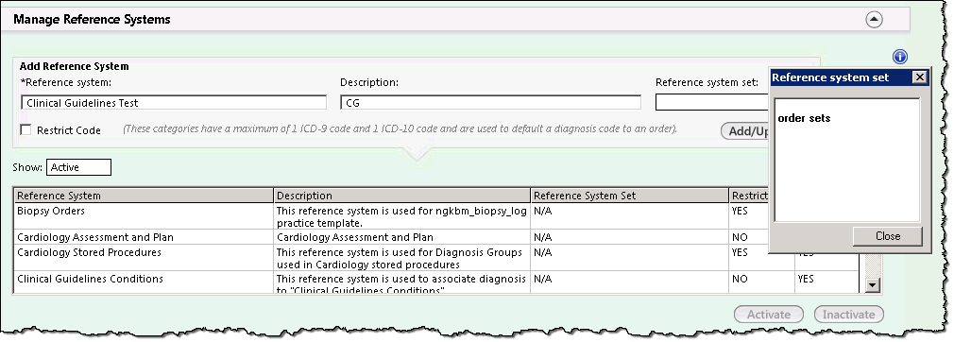This screenshot has height=342, width=954.
Task: Click the Inactivate button
Action: [x=849, y=315]
